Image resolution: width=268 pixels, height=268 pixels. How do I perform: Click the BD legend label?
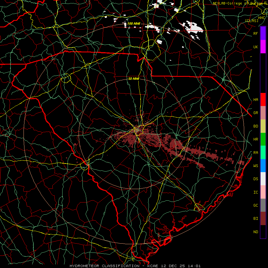256,126
